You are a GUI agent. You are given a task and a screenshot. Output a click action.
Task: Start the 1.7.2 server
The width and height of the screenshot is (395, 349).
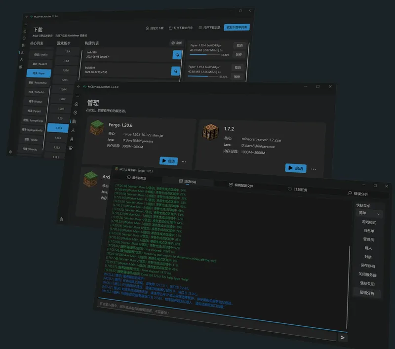pyautogui.click(x=296, y=168)
